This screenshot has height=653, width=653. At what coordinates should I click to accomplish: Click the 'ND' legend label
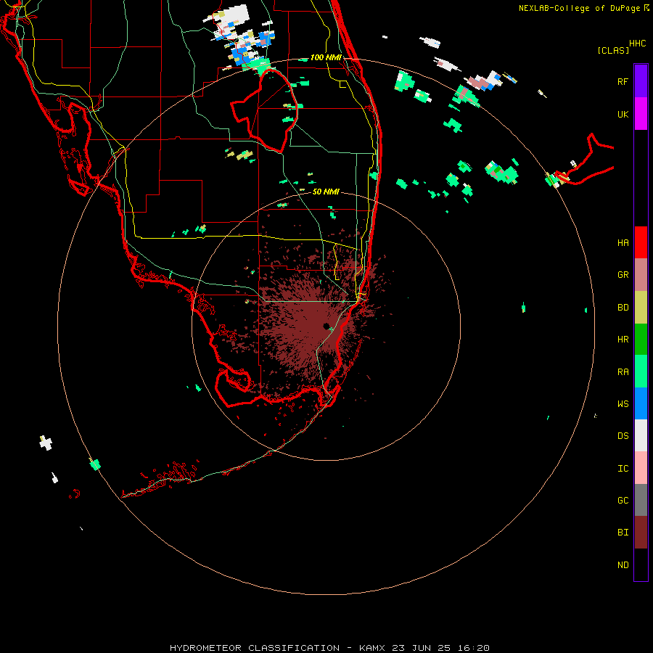[x=623, y=564]
